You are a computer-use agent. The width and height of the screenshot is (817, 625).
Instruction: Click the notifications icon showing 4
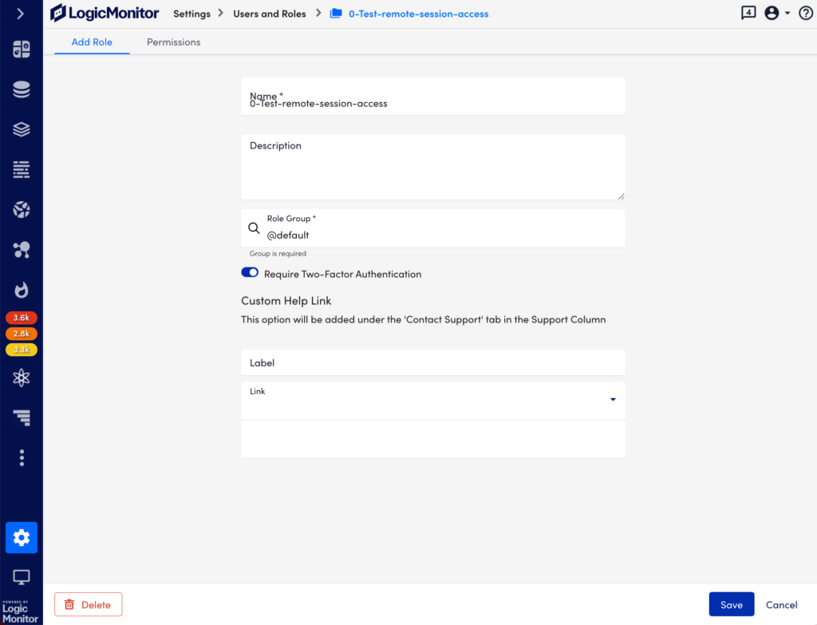pos(748,13)
